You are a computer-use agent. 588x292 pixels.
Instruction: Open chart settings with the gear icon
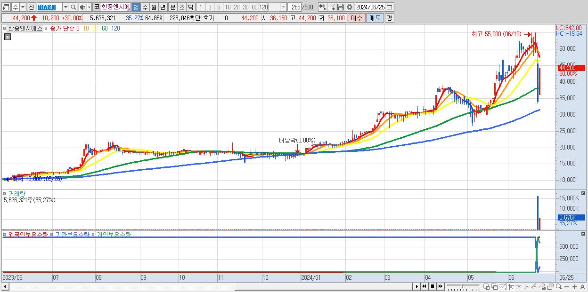pos(350,7)
